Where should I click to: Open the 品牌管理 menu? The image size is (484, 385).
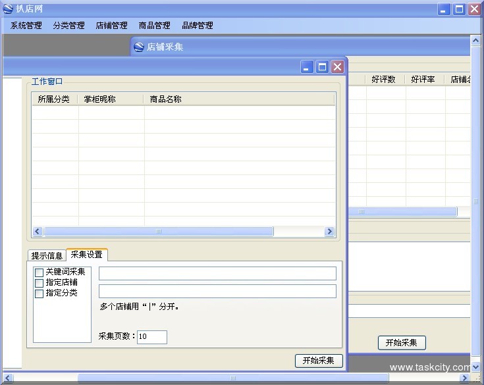point(198,25)
